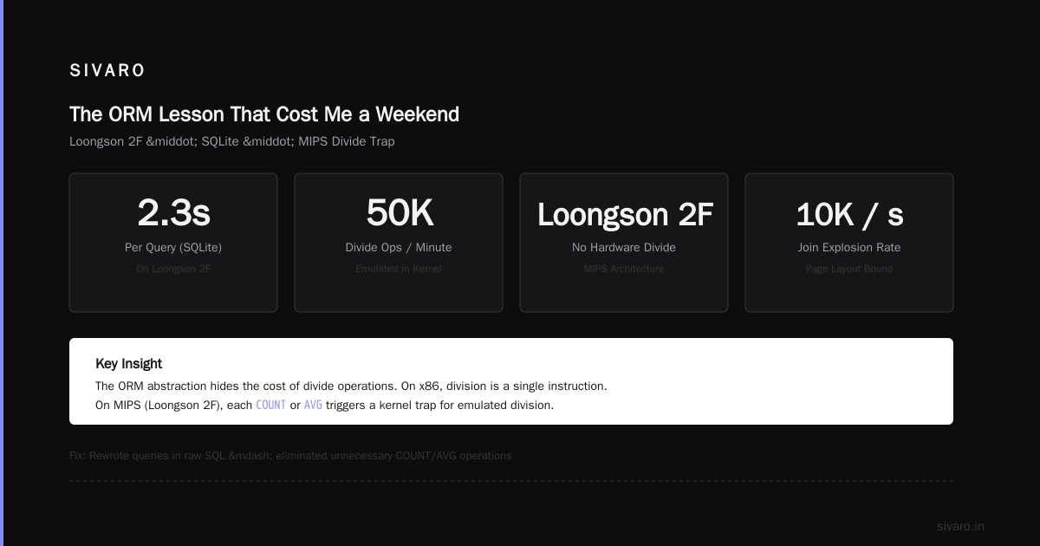Click the 10K / s value text
The image size is (1040, 546).
[849, 213]
